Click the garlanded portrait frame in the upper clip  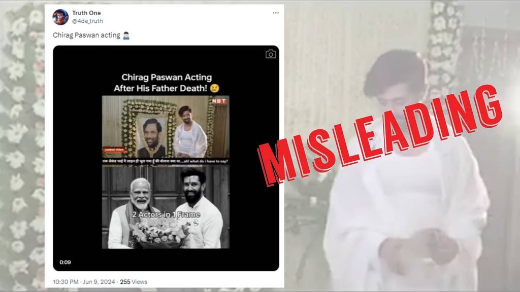(150, 128)
